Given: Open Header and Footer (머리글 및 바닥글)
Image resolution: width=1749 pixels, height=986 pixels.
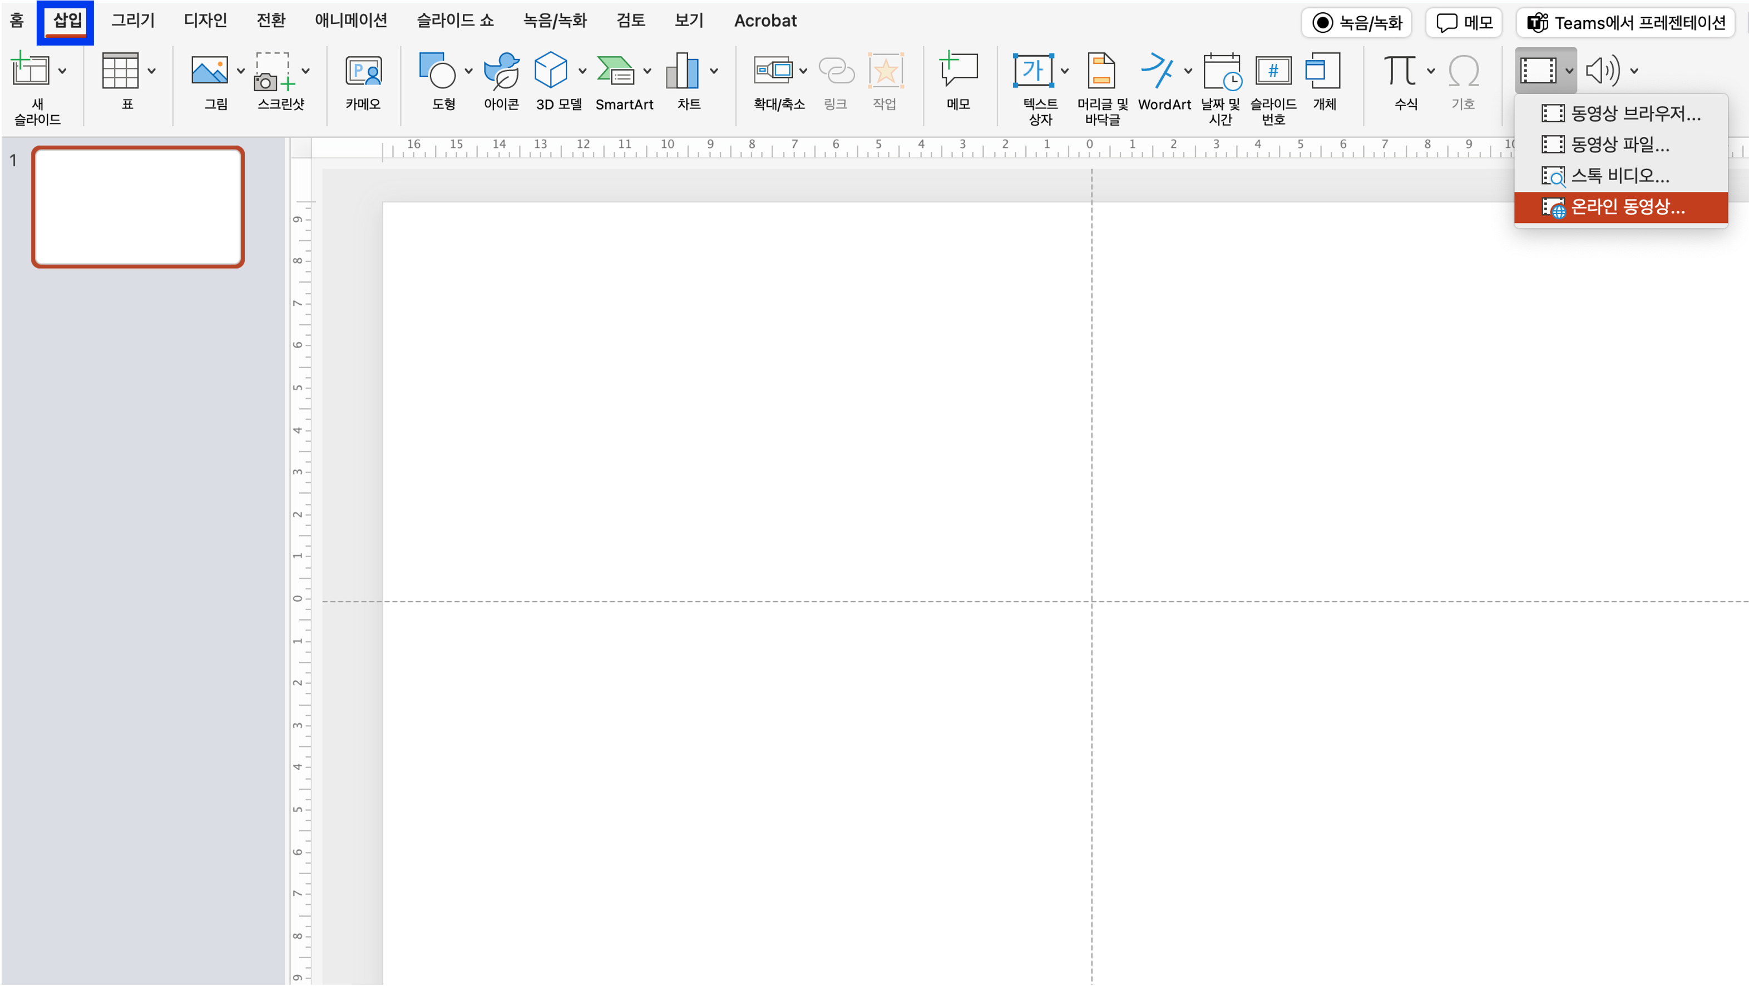Looking at the screenshot, I should tap(1101, 70).
